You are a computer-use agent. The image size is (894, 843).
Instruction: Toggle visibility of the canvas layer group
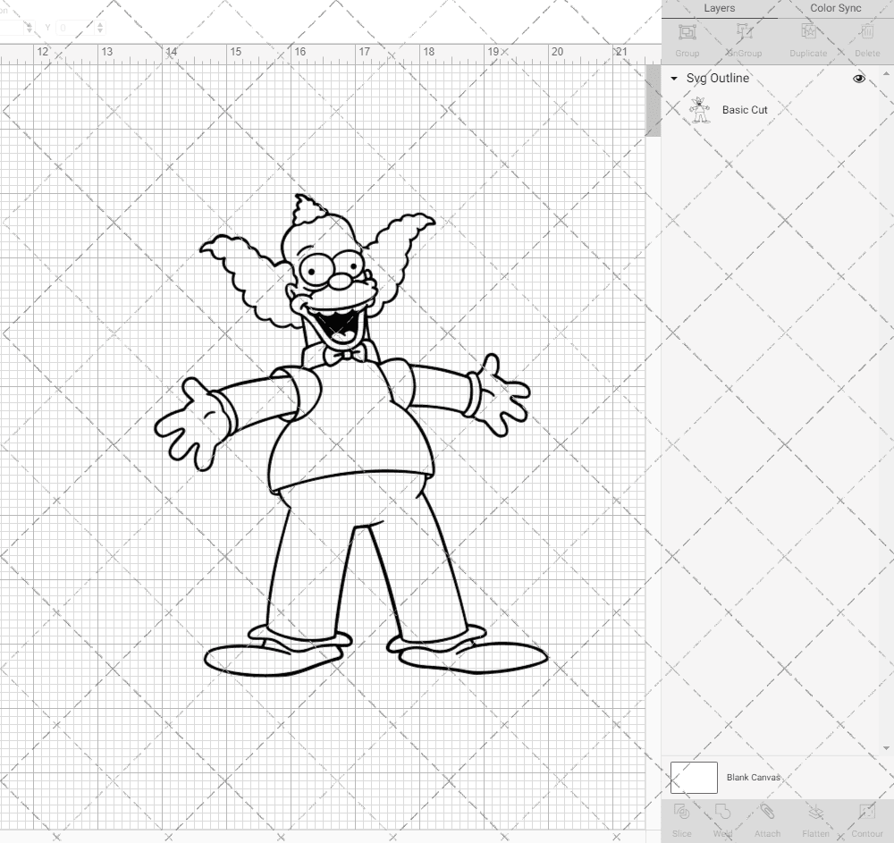858,79
